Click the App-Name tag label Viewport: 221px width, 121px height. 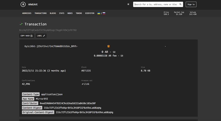pos(28,99)
